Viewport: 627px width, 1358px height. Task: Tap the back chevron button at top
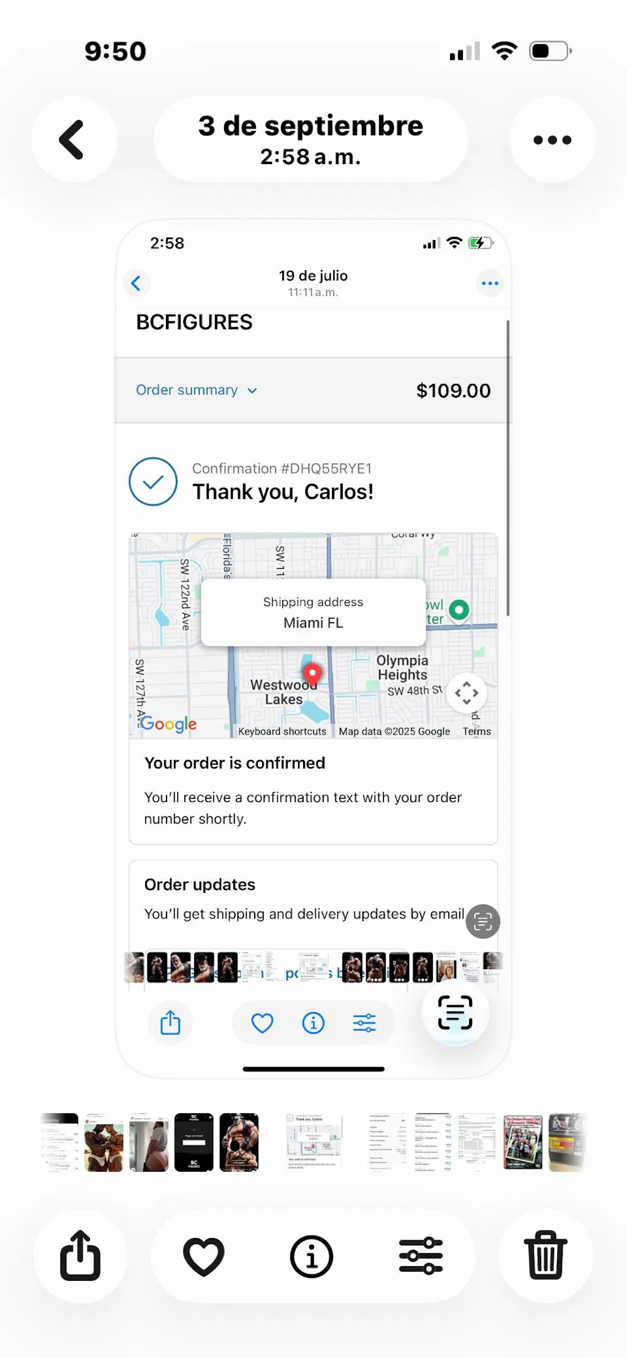coord(74,140)
